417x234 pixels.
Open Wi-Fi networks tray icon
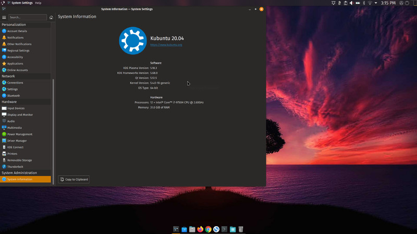pos(370,3)
